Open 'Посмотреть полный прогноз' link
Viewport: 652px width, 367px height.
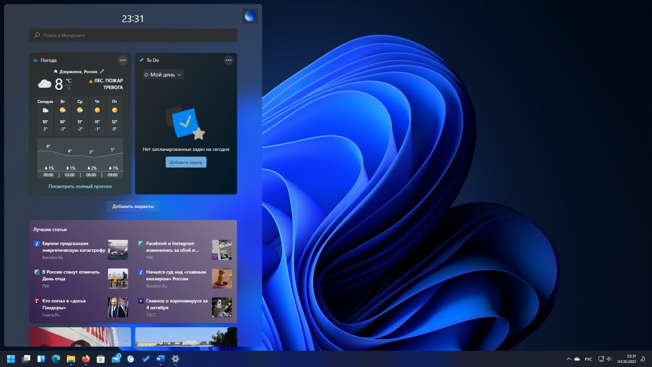pyautogui.click(x=80, y=187)
